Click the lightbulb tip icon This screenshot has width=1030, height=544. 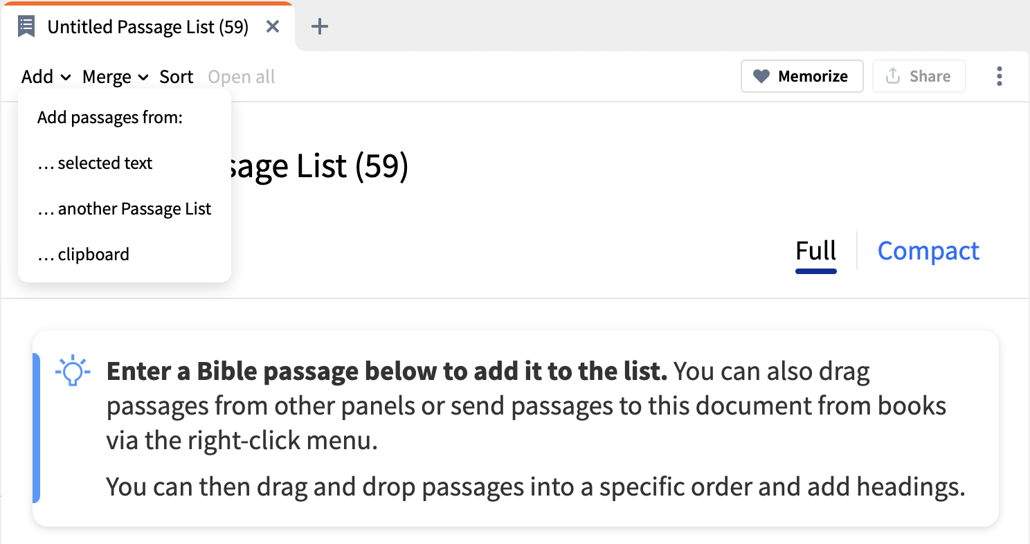73,372
